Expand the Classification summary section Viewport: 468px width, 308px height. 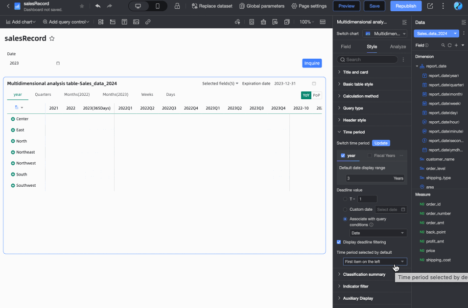coord(364,274)
